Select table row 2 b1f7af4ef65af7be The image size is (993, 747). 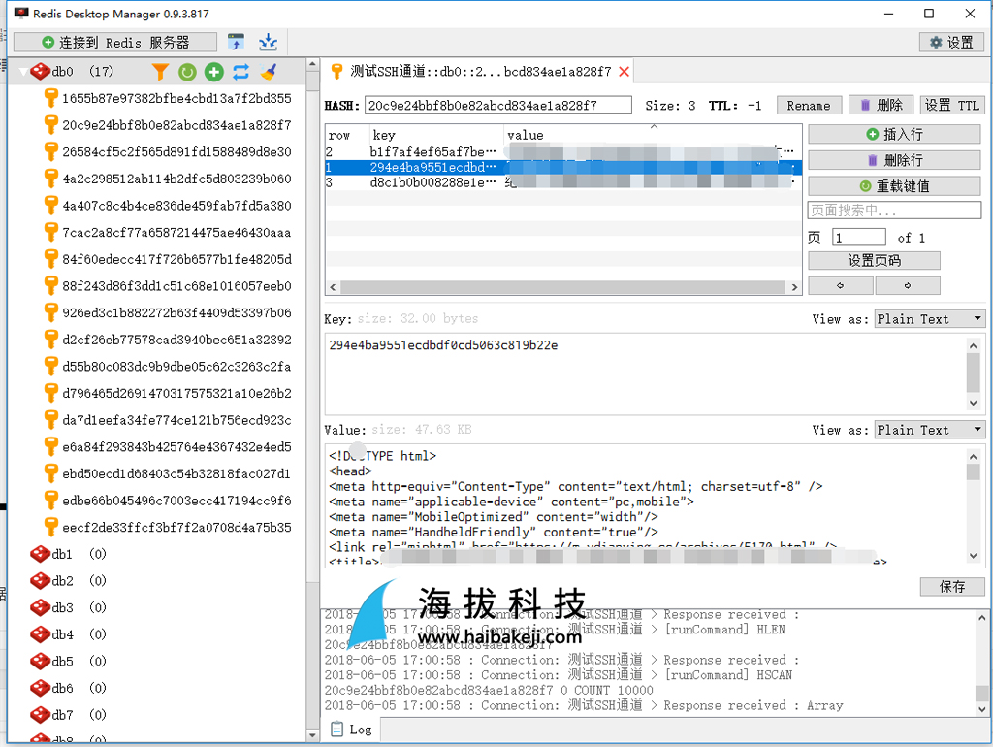[563, 152]
